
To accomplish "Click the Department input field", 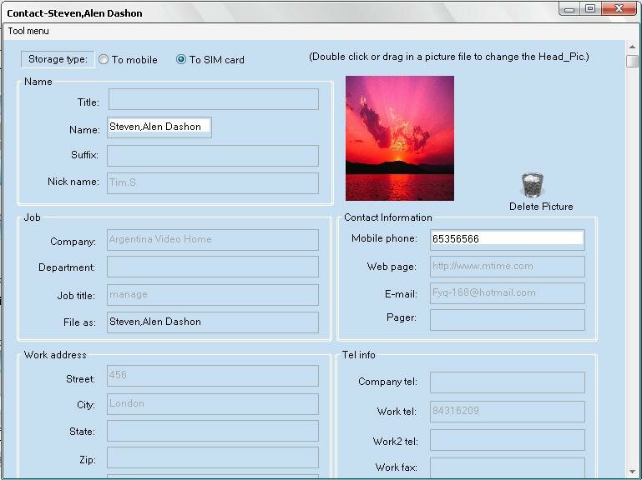I will (x=213, y=267).
